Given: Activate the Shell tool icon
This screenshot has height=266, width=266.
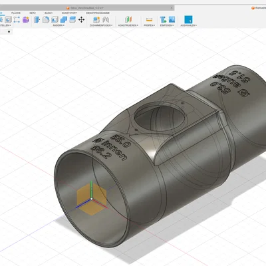Looking at the screenshot, I should tap(55, 20).
